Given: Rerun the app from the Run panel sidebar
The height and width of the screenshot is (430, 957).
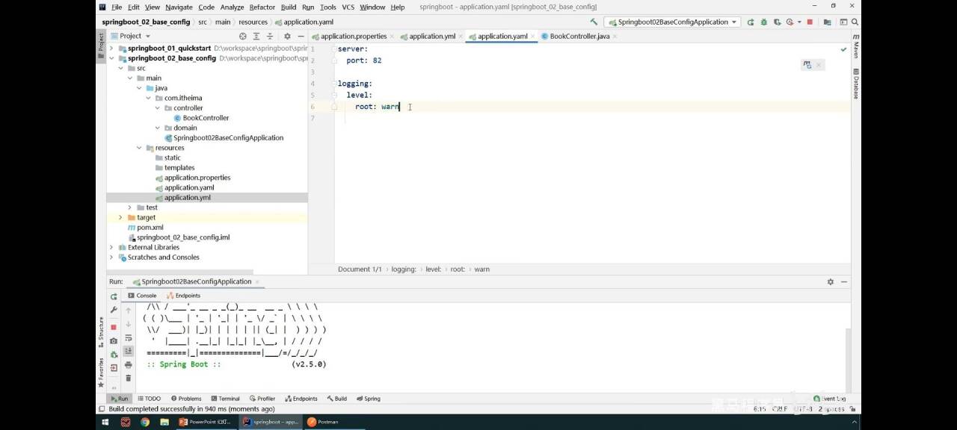Looking at the screenshot, I should 114,296.
